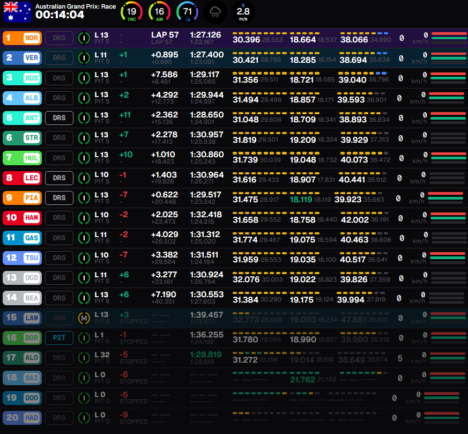
Task: Click NOR intermediate tyre icon
Action: tap(84, 38)
